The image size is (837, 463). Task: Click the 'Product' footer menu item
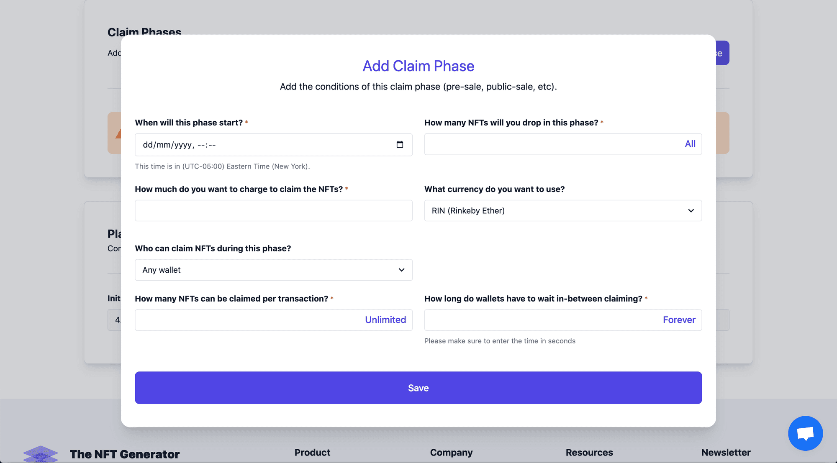point(312,452)
